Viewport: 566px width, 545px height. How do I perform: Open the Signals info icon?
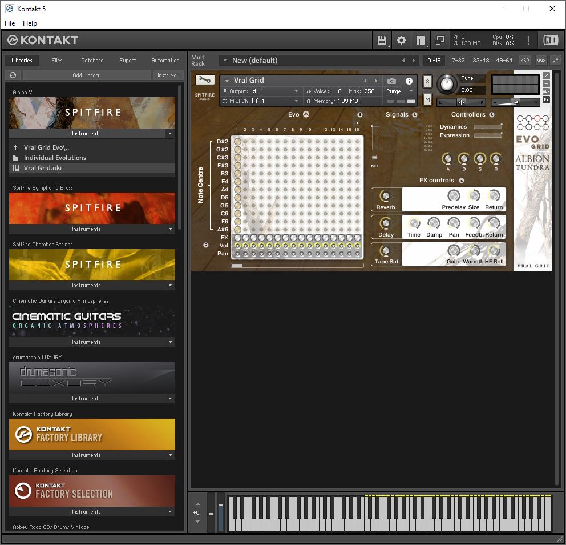point(415,115)
